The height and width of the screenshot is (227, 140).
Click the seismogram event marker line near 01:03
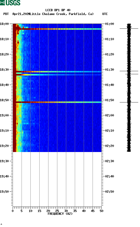(x=129, y=28)
